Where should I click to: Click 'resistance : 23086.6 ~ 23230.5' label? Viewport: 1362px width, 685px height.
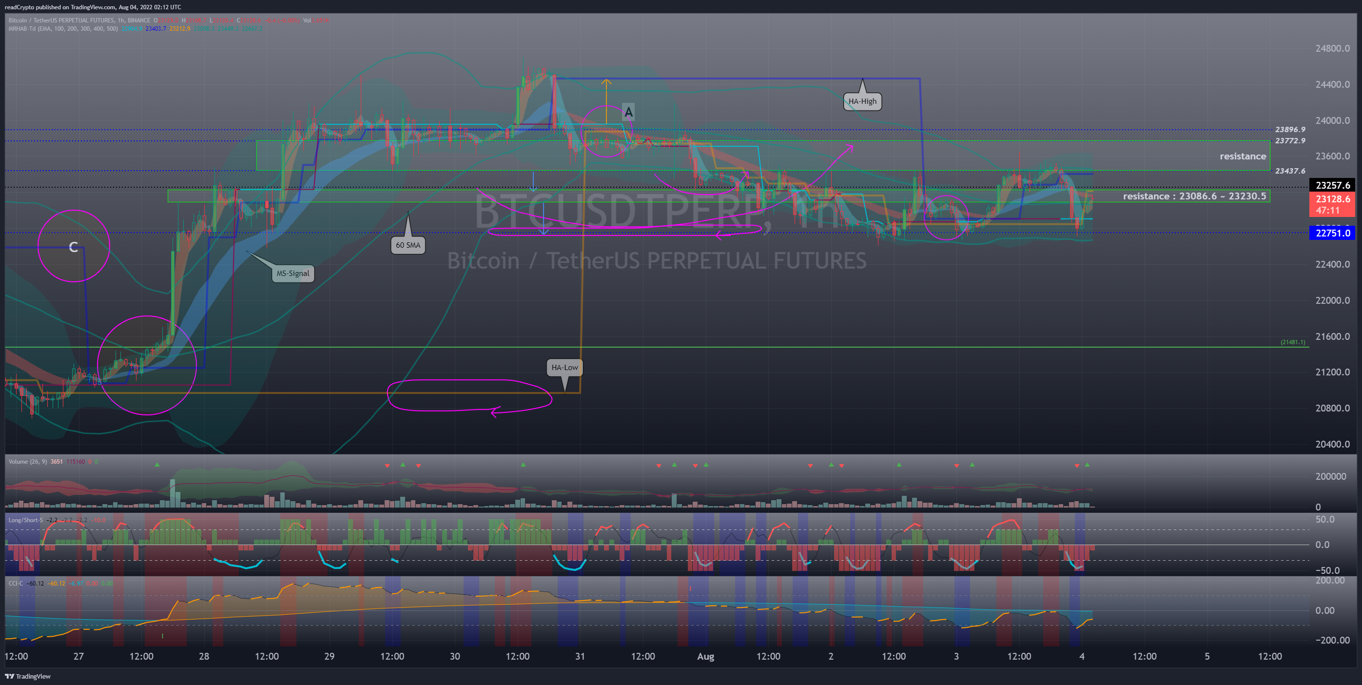(x=1194, y=196)
